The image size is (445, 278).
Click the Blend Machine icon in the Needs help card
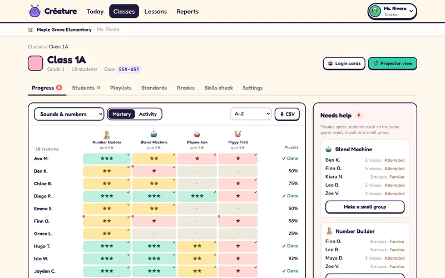tap(329, 149)
